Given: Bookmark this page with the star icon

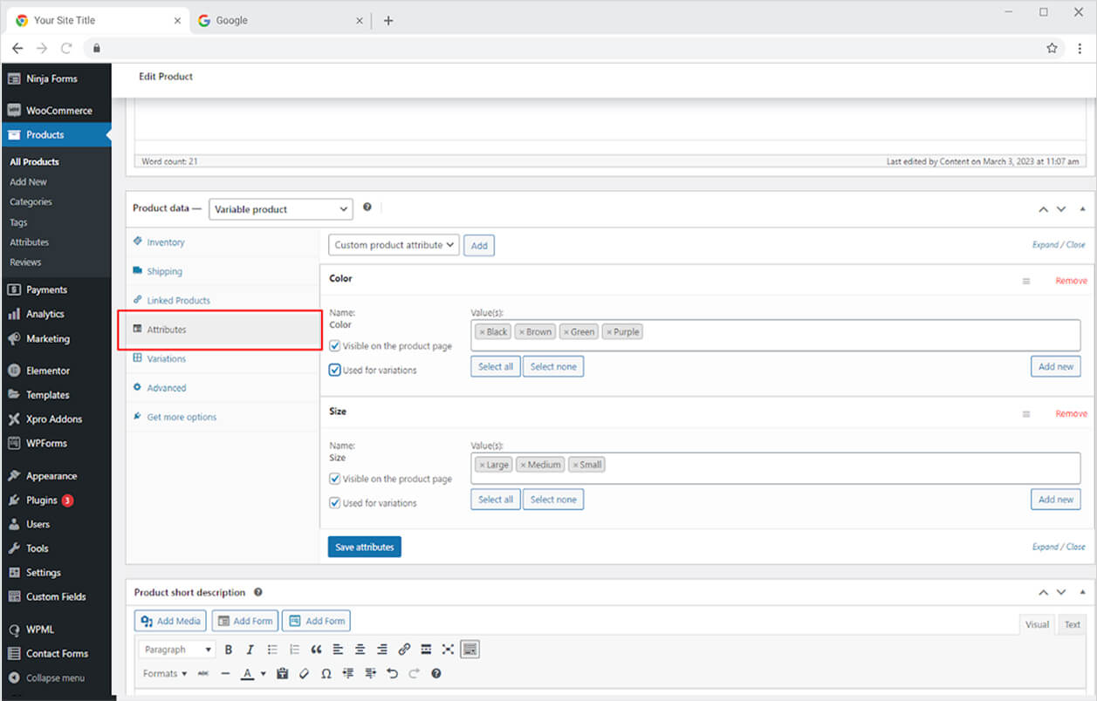Looking at the screenshot, I should [x=1052, y=48].
